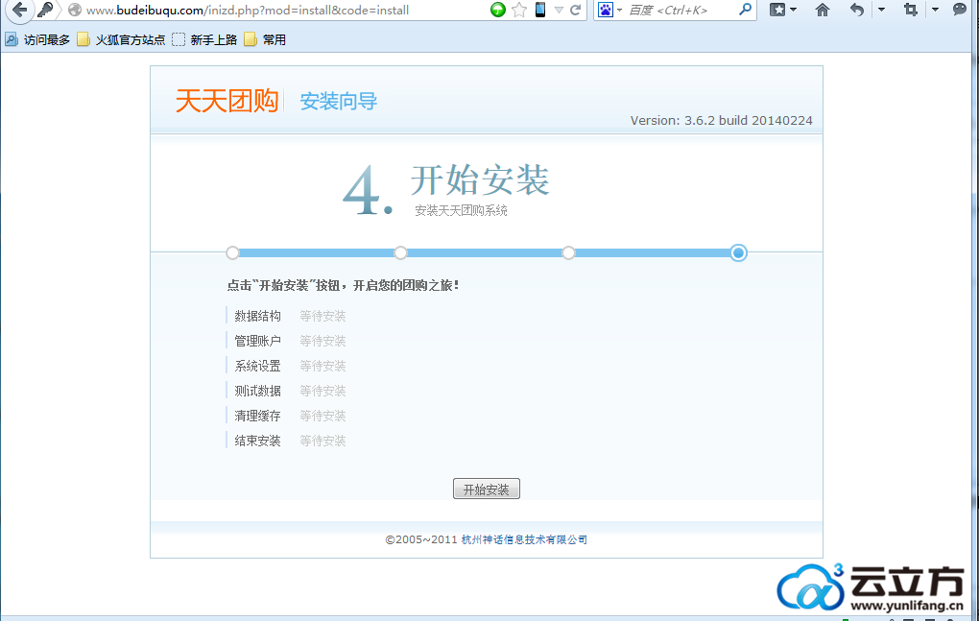Click the highlighted fourth step circle
The width and height of the screenshot is (979, 621).
(x=739, y=252)
